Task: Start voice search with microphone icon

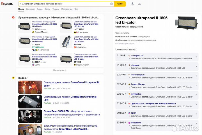Action: 132,4
